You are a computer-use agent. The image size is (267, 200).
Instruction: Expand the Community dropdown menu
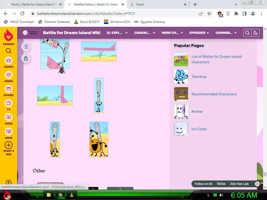pos(226,33)
